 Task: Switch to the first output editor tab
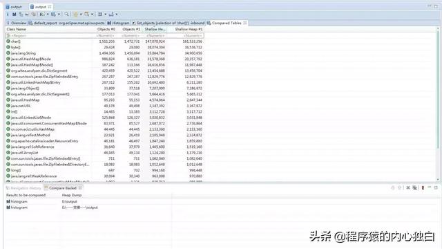pos(14,7)
